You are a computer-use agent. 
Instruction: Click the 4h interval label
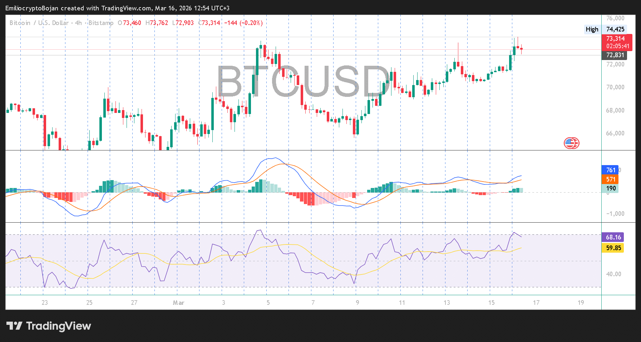click(78, 23)
